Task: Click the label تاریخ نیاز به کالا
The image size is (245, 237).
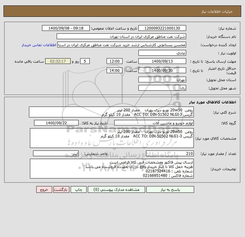Action: click(x=95, y=123)
